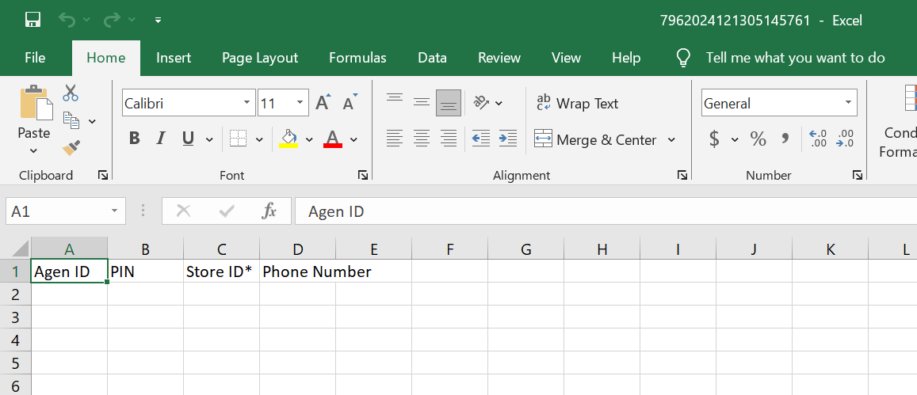The image size is (917, 395).
Task: Open Copy options dropdown arrow
Action: point(93,122)
